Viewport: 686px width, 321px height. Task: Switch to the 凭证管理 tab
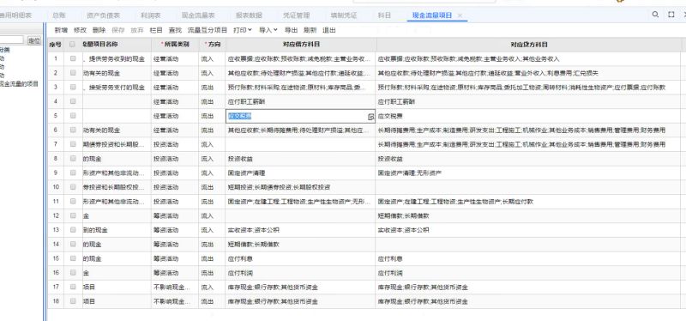[296, 15]
